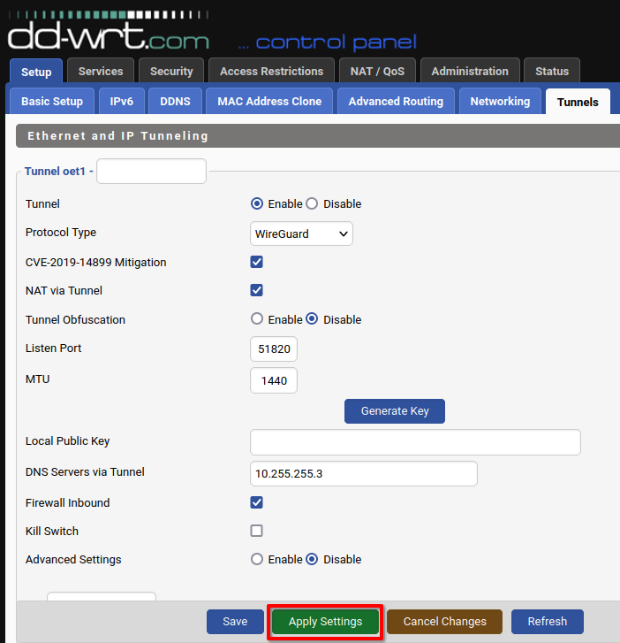The width and height of the screenshot is (620, 643).
Task: Click the dd-wrt.com logo
Action: click(x=108, y=34)
